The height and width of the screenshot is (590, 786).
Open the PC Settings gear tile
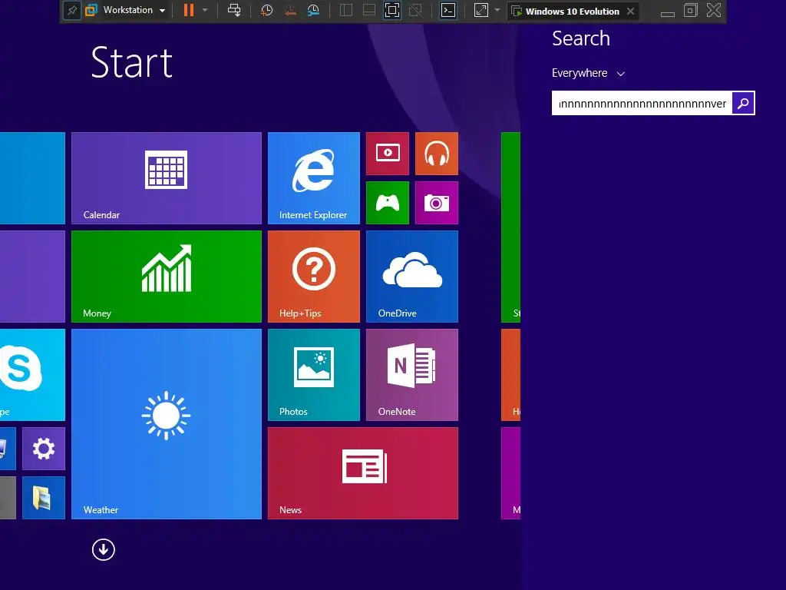tap(44, 449)
